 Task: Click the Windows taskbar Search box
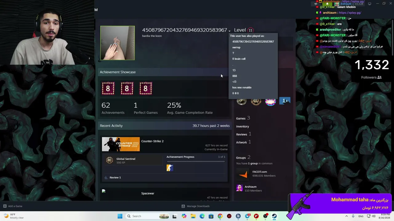click(148, 216)
